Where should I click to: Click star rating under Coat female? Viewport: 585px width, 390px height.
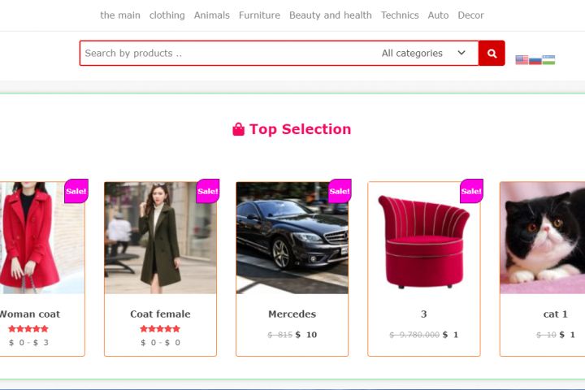[160, 329]
